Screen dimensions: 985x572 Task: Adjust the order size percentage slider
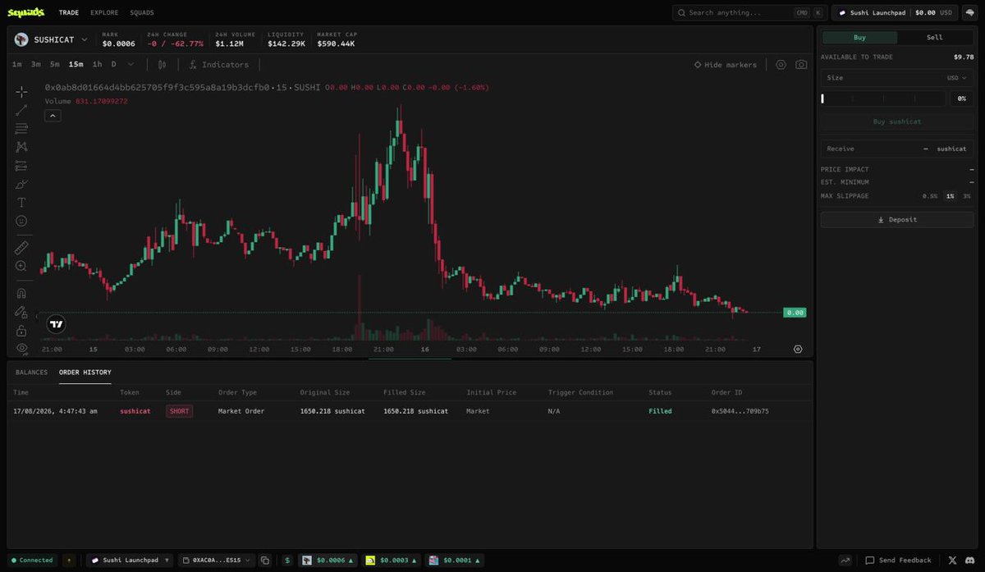[883, 98]
